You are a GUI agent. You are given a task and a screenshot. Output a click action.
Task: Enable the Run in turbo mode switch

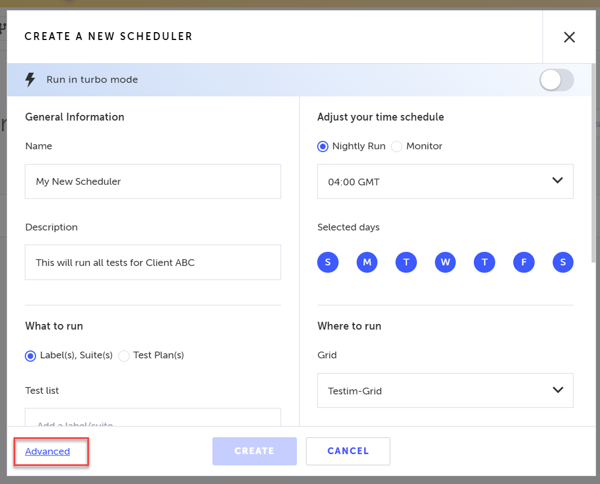click(x=557, y=80)
